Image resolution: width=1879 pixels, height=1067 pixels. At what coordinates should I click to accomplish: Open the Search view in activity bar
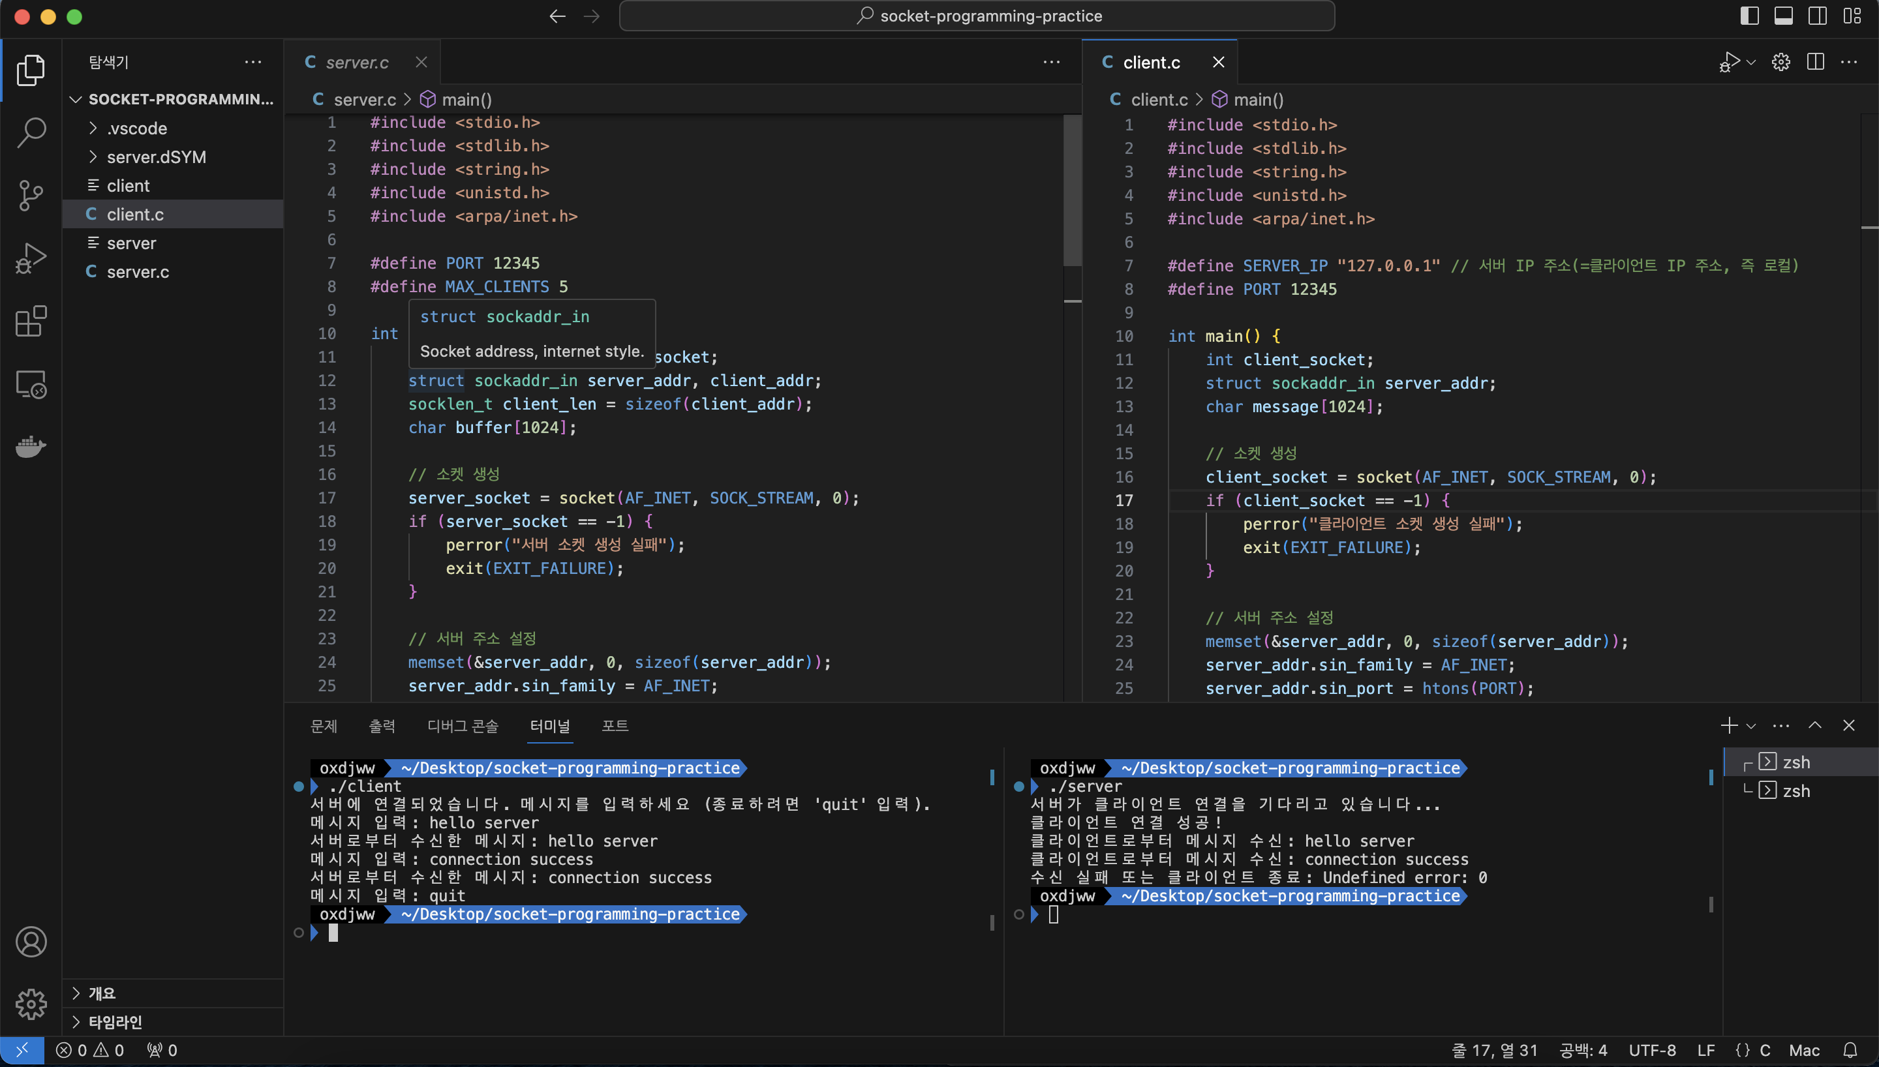[31, 132]
